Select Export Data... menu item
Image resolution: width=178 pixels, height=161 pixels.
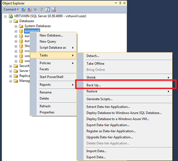[125, 157]
